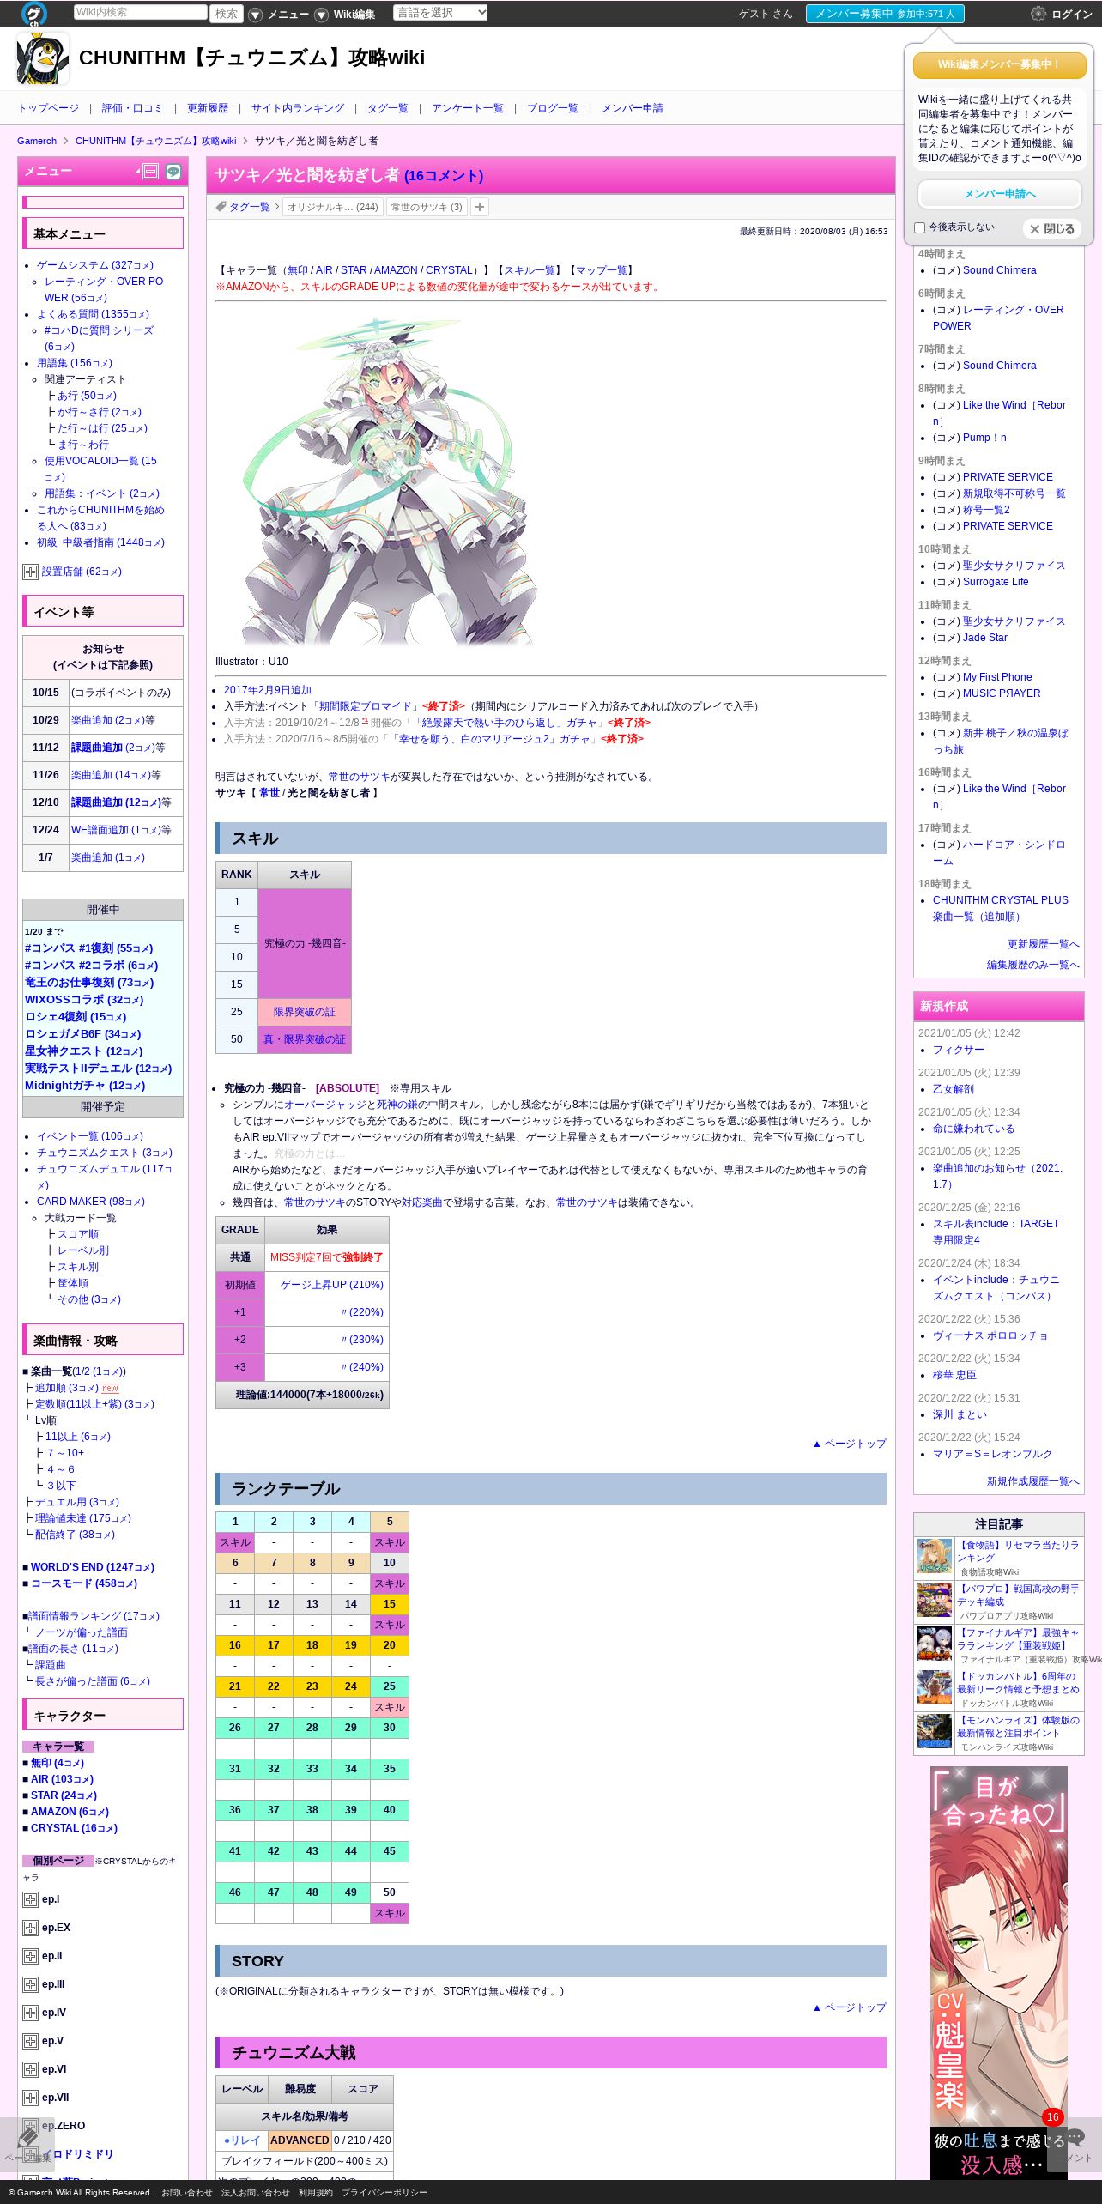Open the マップ一覧 link

[602, 270]
